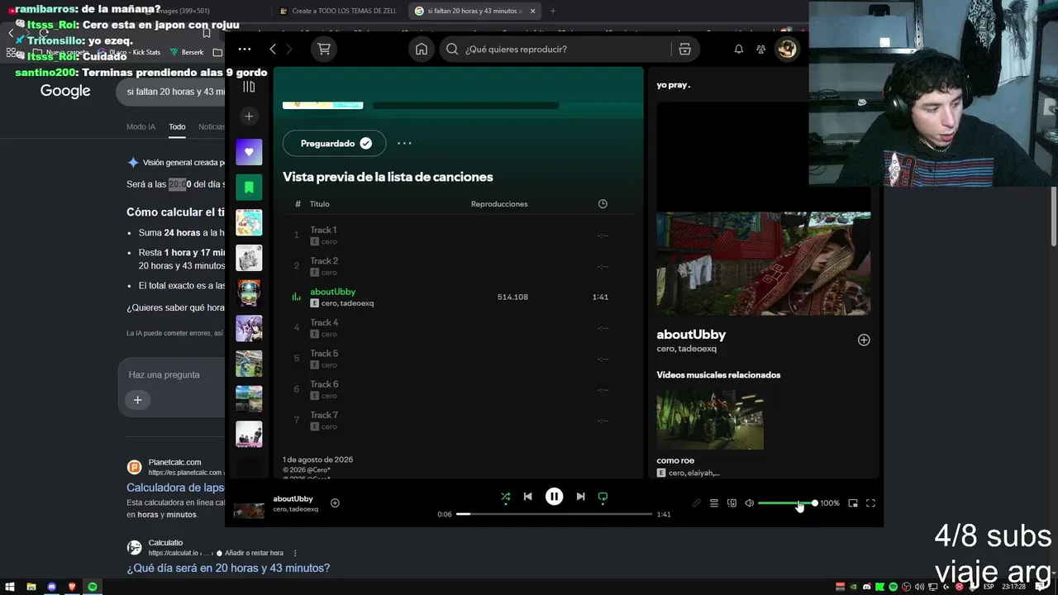Open Liked Songs in the library sidebar
1058x595 pixels.
(249, 152)
